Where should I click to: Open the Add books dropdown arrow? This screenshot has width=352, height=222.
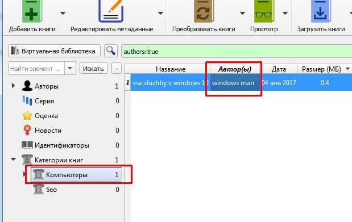pyautogui.click(x=63, y=13)
